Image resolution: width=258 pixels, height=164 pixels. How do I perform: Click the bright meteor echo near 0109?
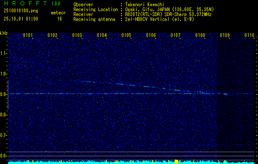pyautogui.click(x=225, y=94)
